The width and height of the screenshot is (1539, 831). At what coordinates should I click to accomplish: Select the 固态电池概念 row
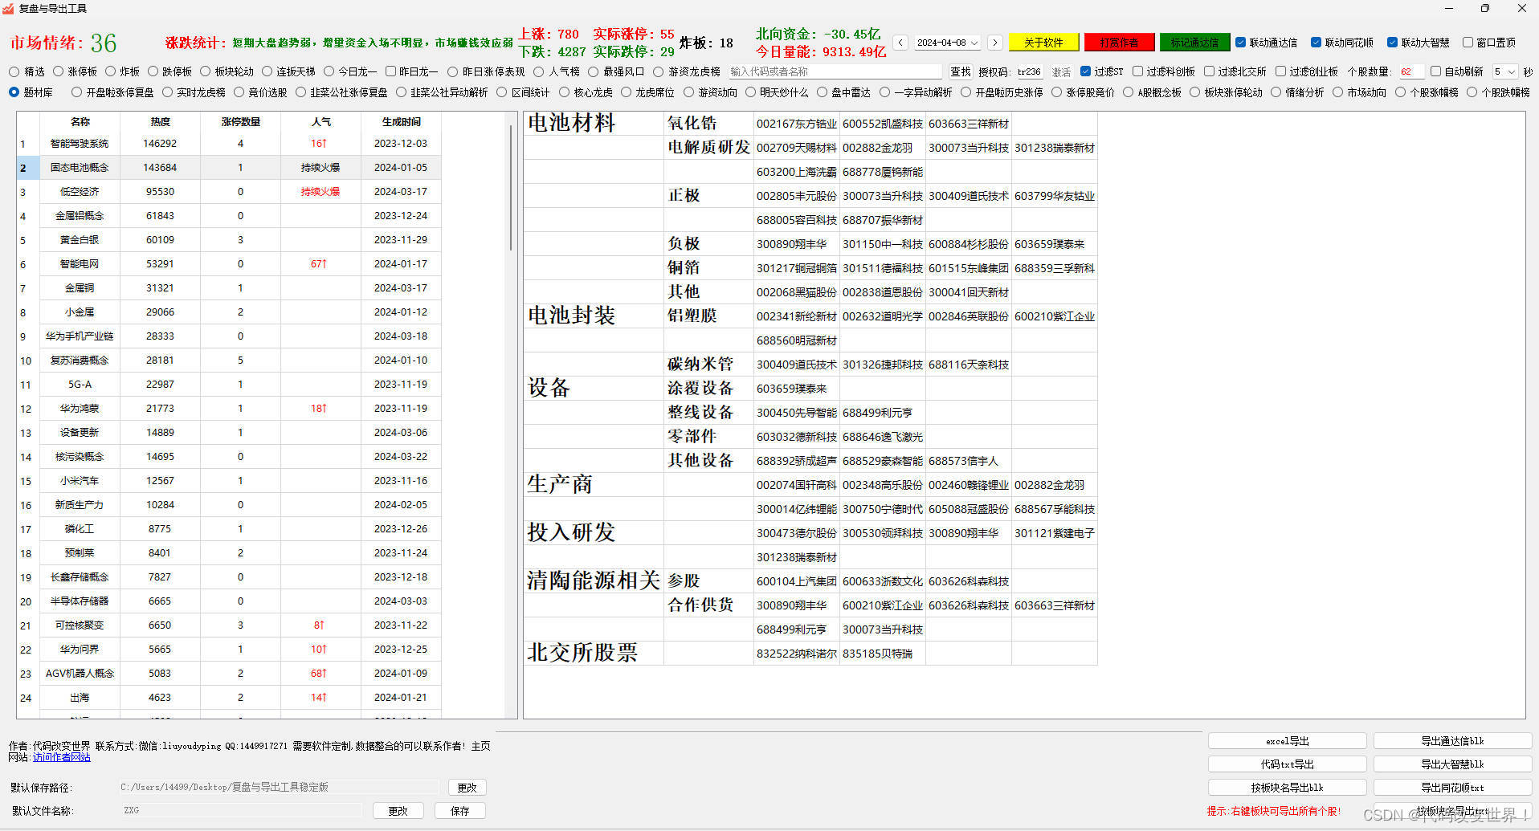pyautogui.click(x=229, y=168)
